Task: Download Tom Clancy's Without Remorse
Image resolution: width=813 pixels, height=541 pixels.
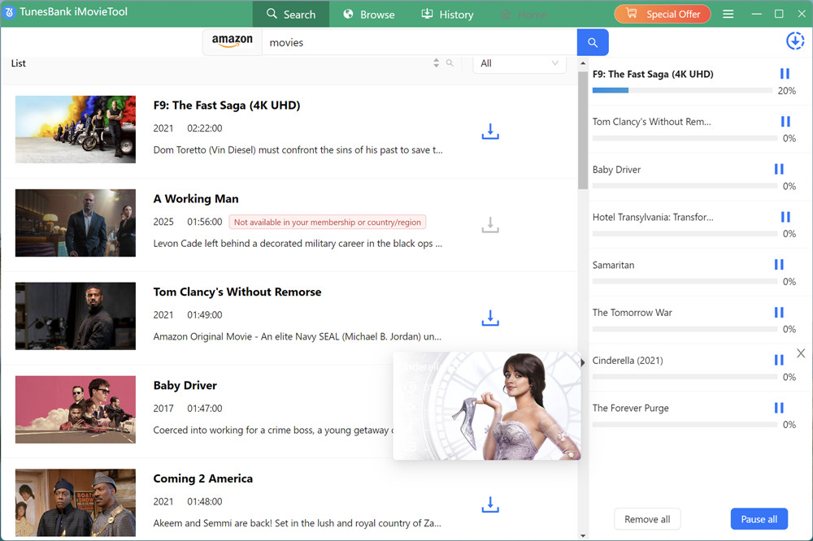Action: [490, 318]
